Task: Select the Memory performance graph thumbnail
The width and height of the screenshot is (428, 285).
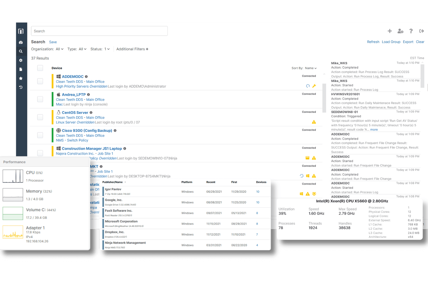Action: [13, 195]
